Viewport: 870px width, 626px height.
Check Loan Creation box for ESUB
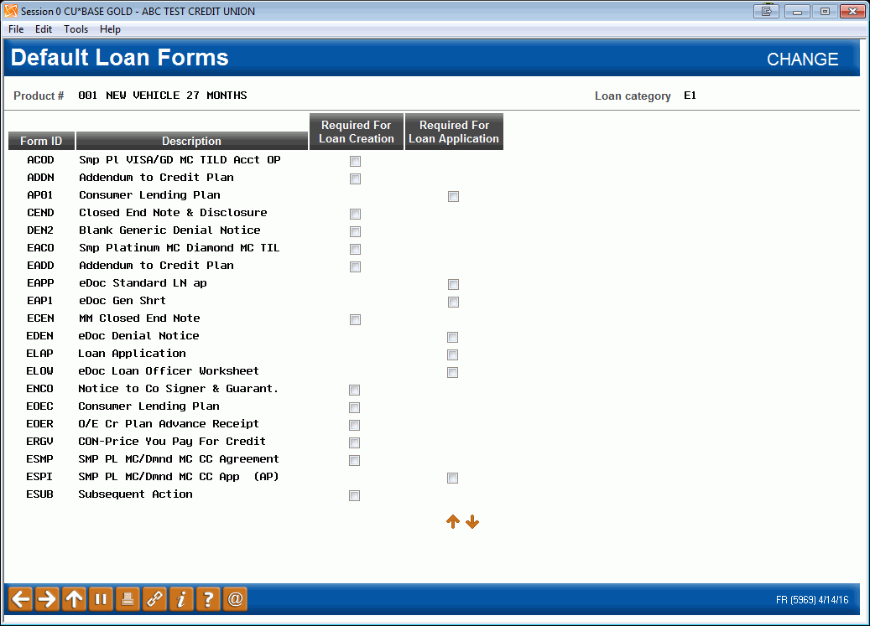(355, 496)
